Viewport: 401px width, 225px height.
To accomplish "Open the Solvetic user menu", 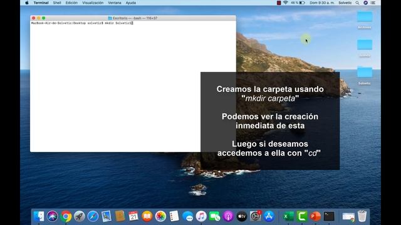I will click(x=345, y=2).
